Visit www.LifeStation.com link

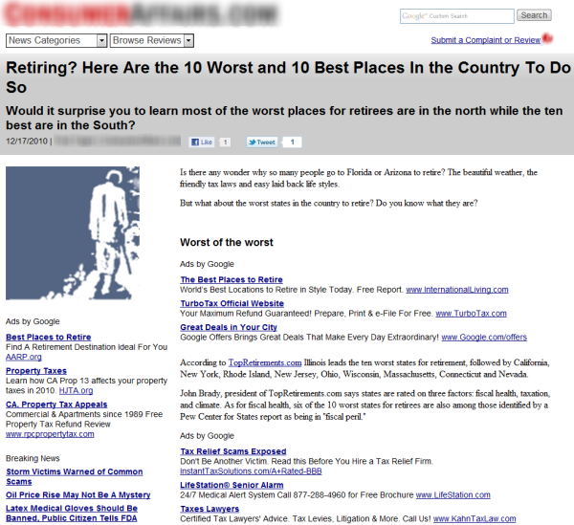click(x=453, y=495)
